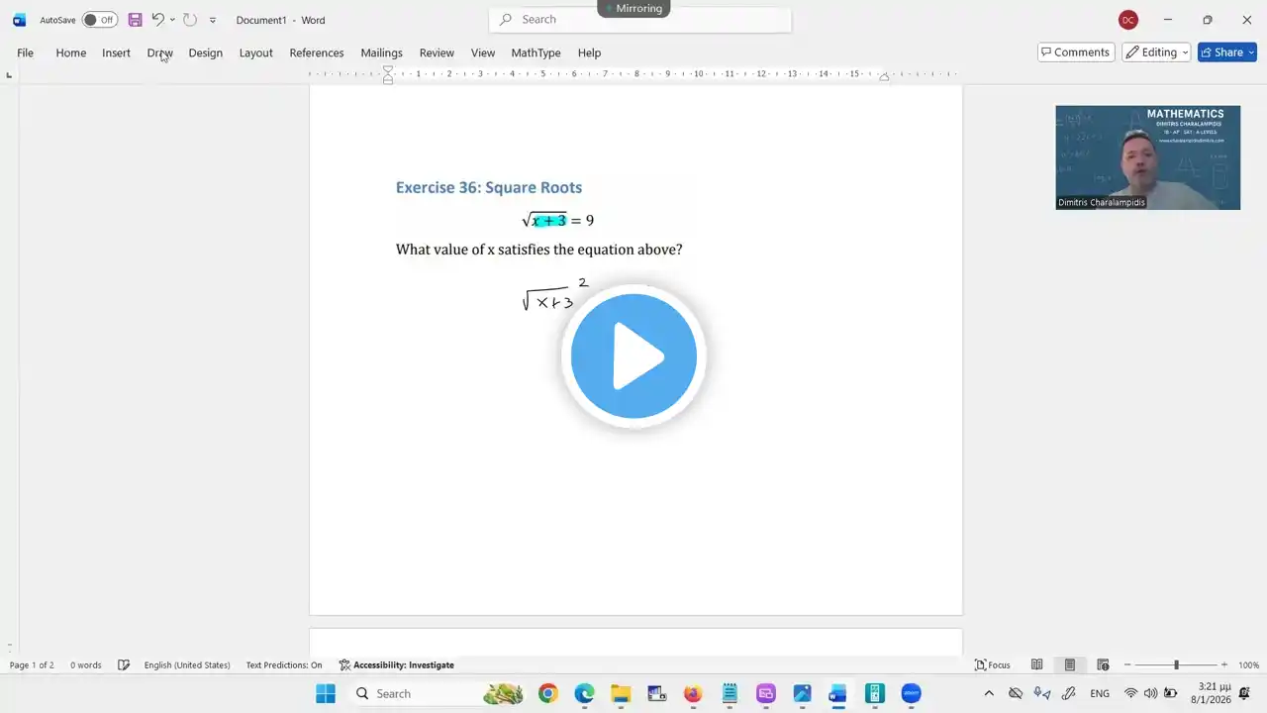Viewport: 1267px width, 713px height.
Task: Open the Comments pane
Action: tap(1076, 52)
